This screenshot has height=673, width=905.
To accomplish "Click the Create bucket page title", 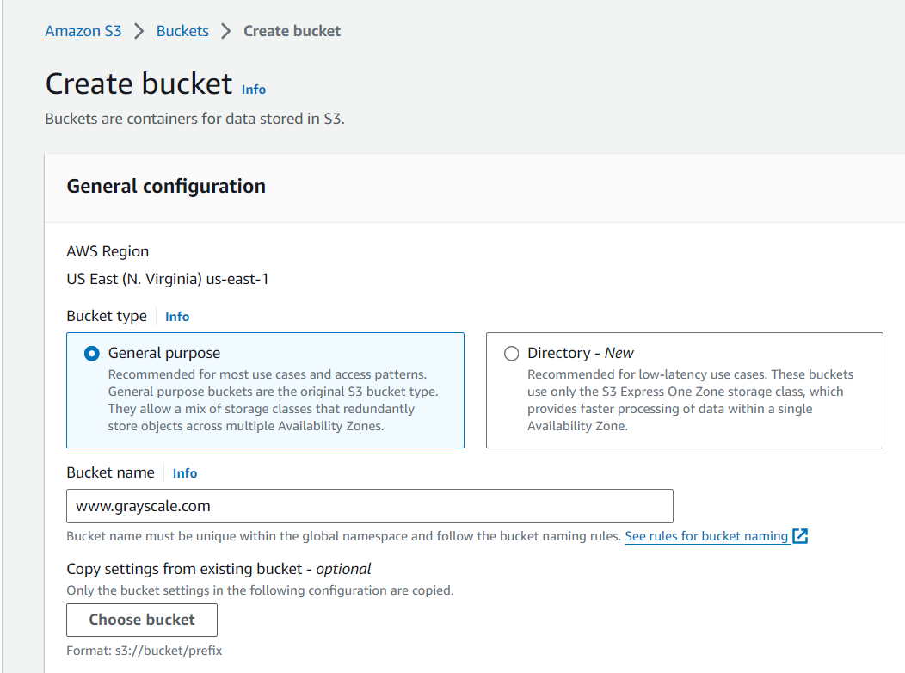I will (139, 84).
